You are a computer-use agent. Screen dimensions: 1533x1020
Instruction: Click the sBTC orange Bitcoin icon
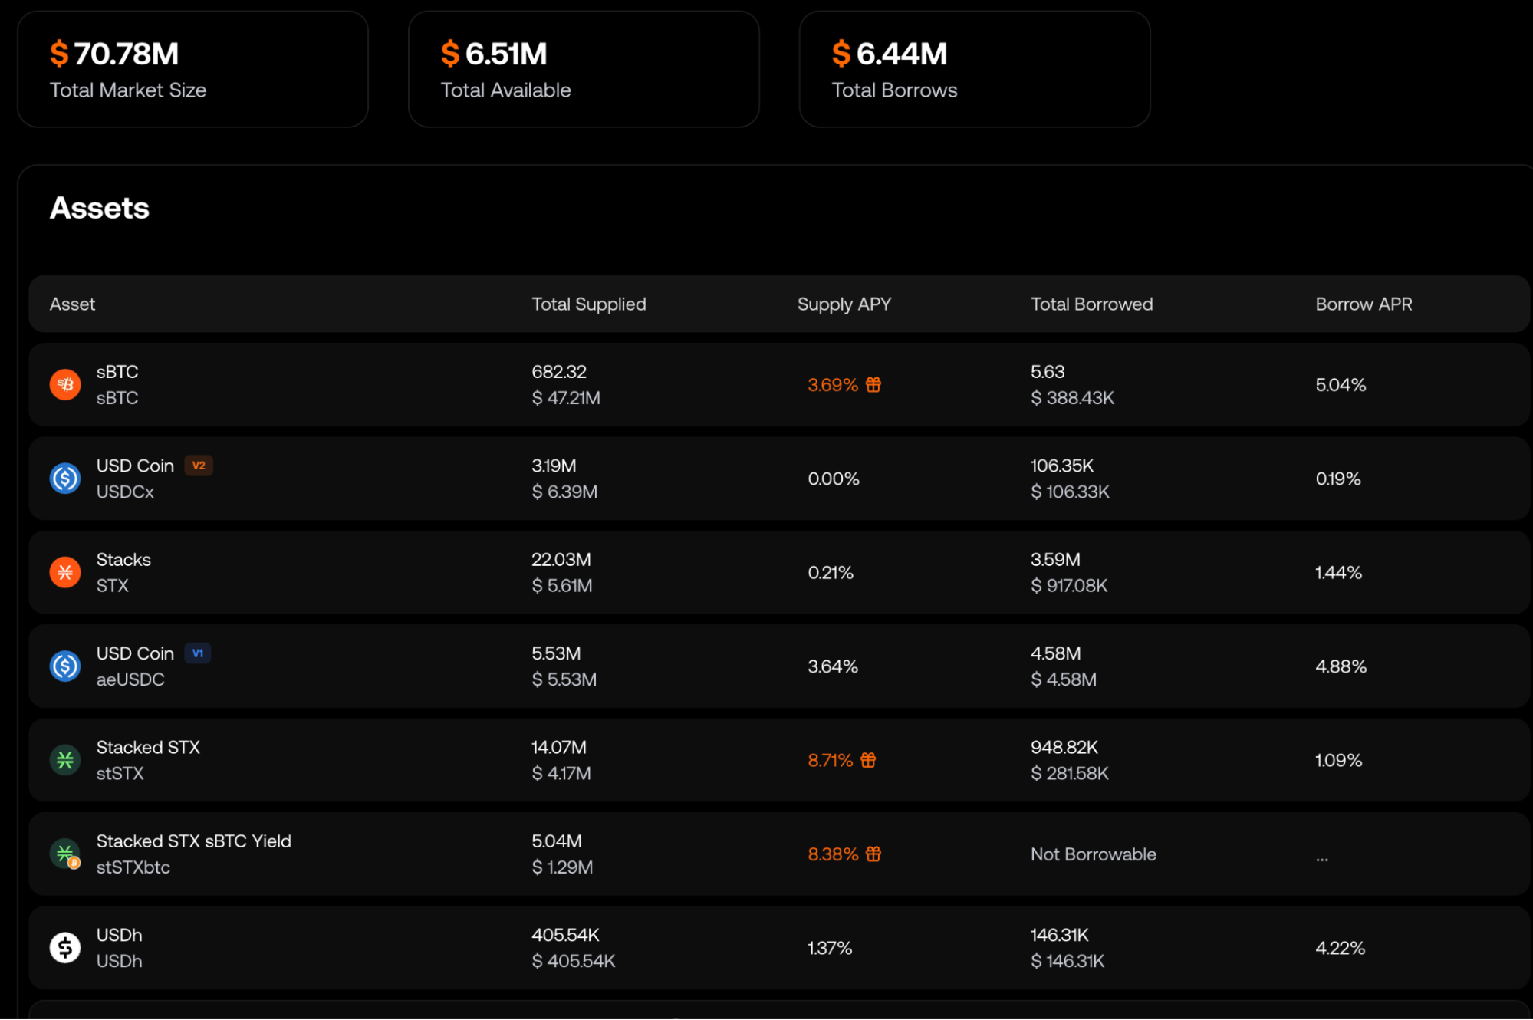pos(65,385)
